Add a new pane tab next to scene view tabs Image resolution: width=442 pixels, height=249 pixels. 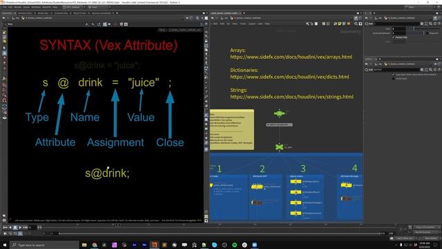tap(117, 13)
